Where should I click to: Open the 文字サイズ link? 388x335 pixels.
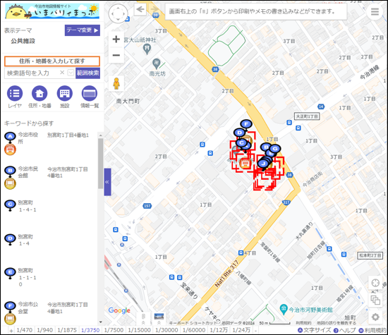[x=314, y=330]
